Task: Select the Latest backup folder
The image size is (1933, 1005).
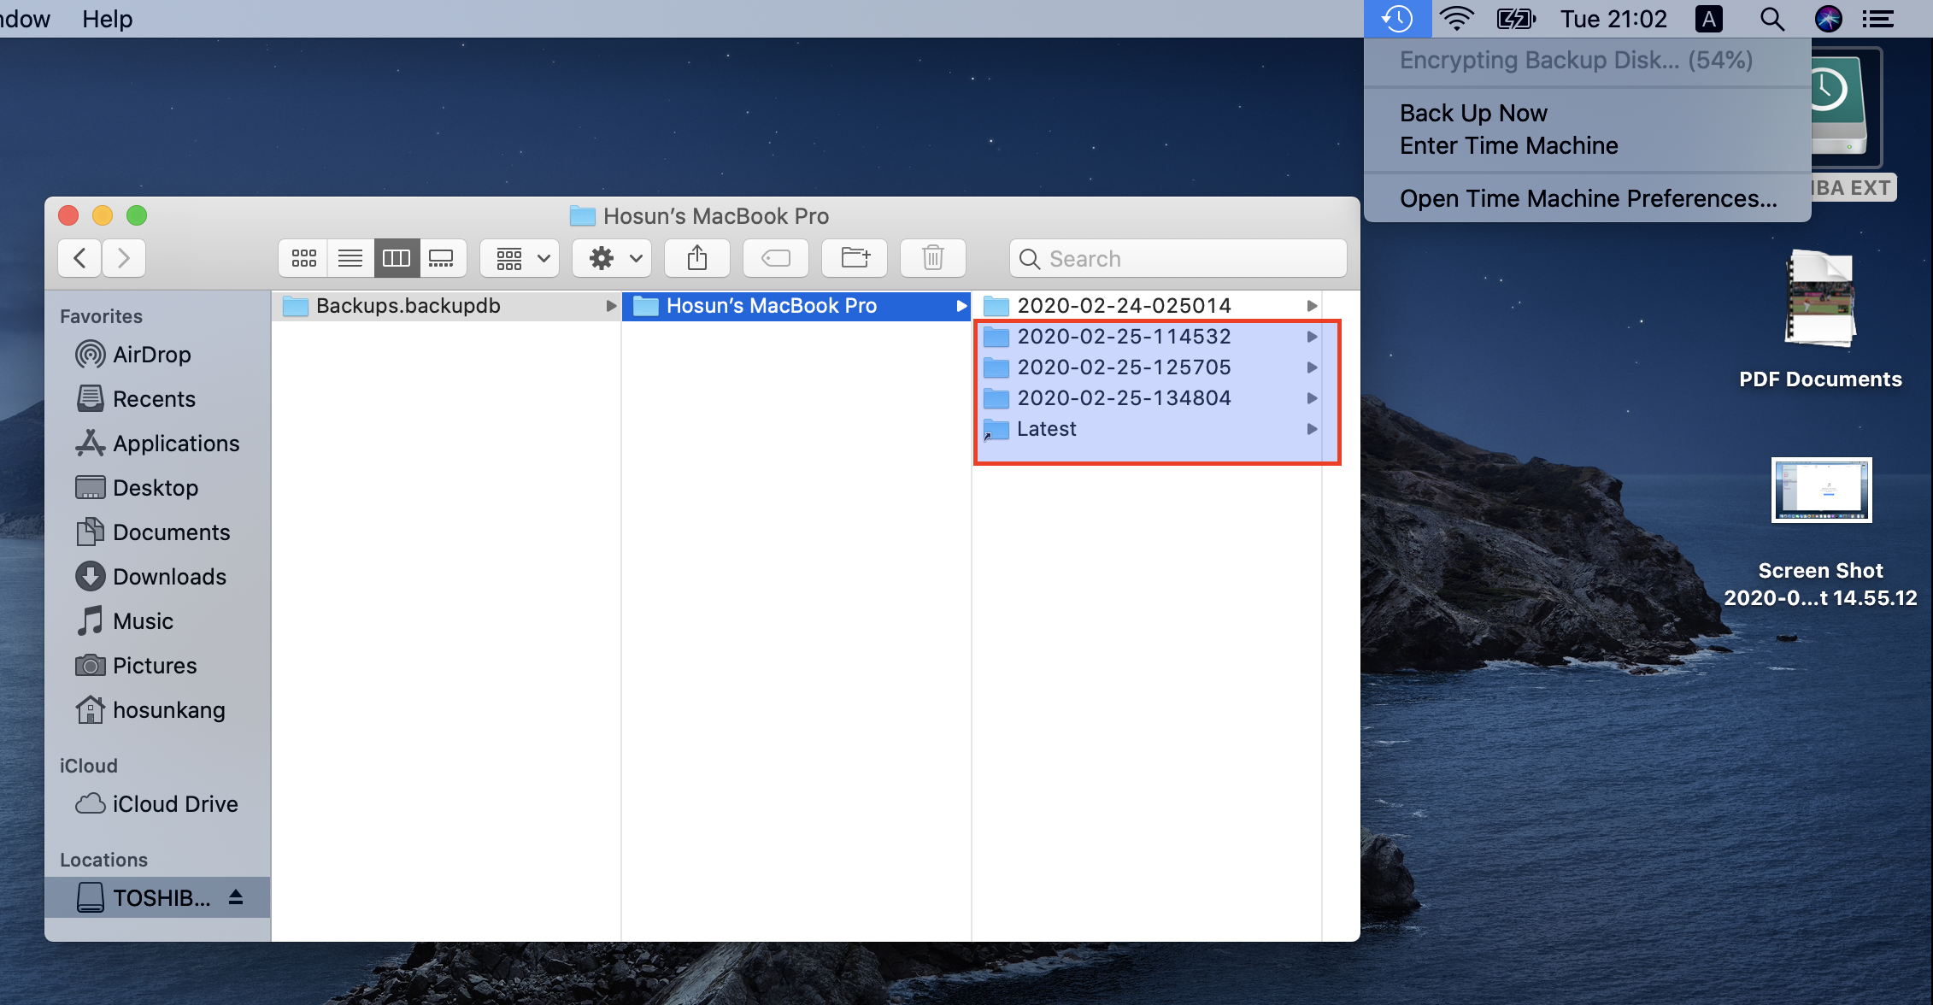Action: click(1046, 429)
